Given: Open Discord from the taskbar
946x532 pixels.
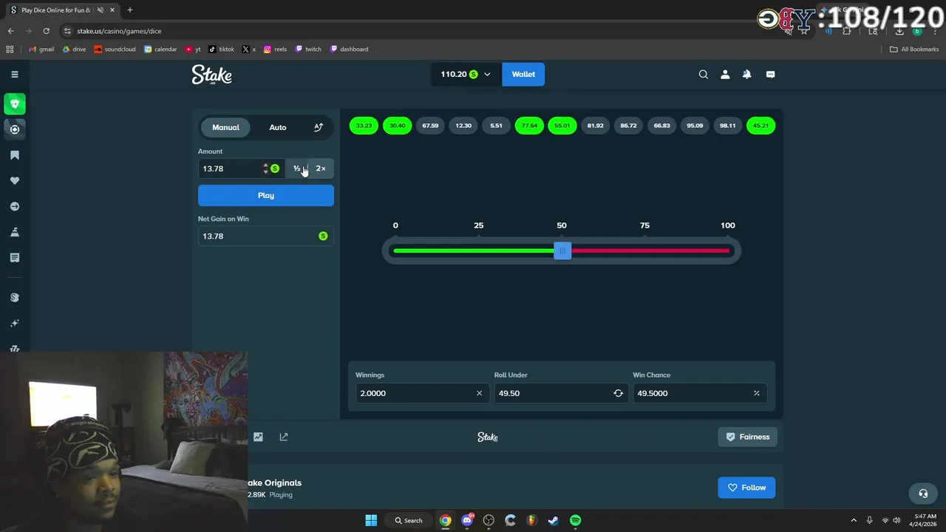Looking at the screenshot, I should 467,520.
